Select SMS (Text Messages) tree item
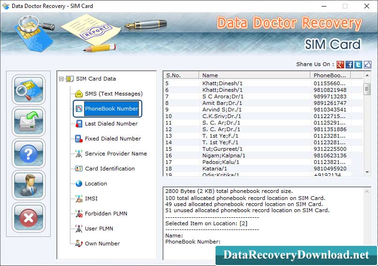Screen dimensions: 378x266 point(114,94)
